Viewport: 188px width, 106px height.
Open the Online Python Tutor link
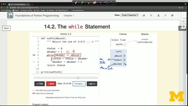[x=67, y=97]
